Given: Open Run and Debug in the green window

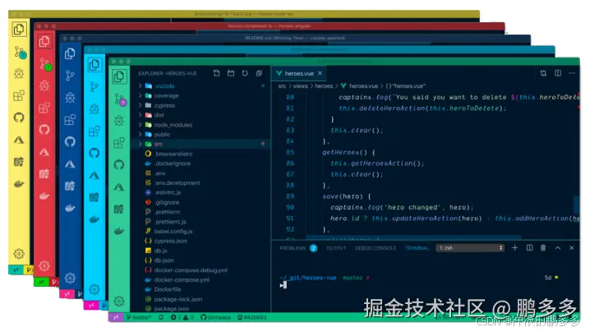Looking at the screenshot, I should (119, 122).
